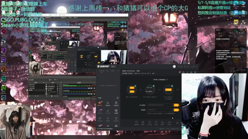Expand the speaker dropdown arrow in 直播伴侣
This screenshot has width=248, height=139.
tap(172, 123)
